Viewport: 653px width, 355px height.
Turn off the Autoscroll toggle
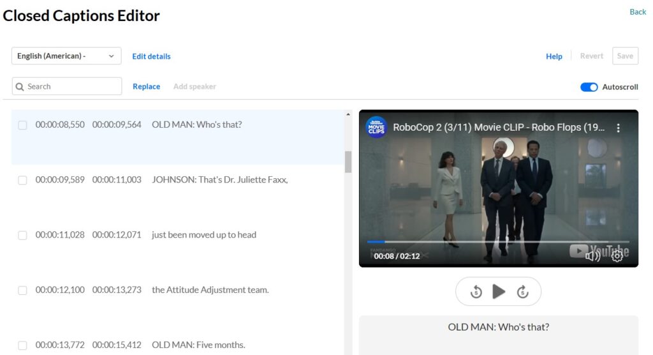point(589,87)
